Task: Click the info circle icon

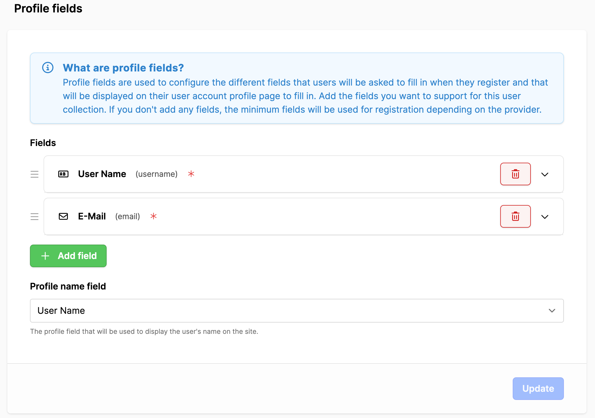Action: pos(48,68)
